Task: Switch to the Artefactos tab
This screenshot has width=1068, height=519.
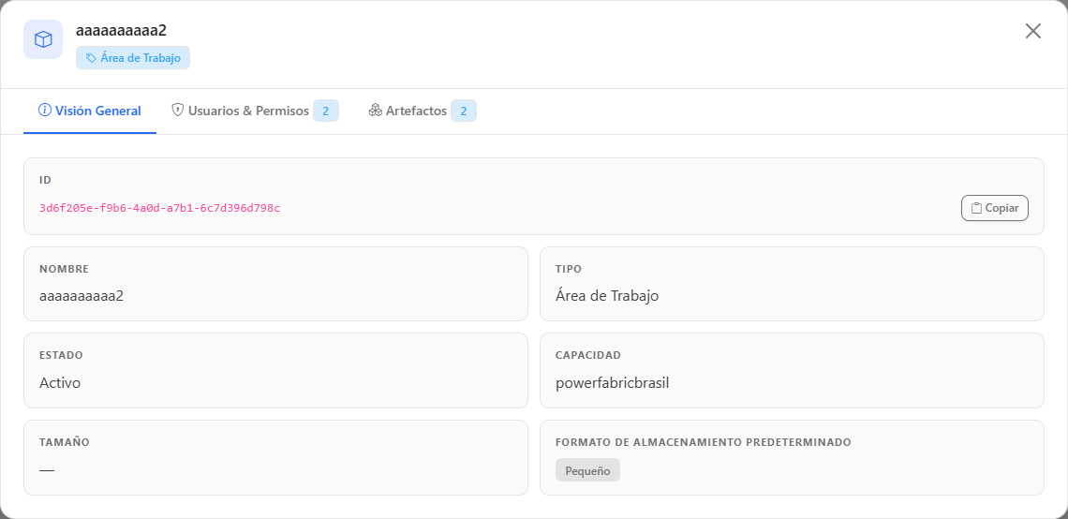Action: pos(423,111)
